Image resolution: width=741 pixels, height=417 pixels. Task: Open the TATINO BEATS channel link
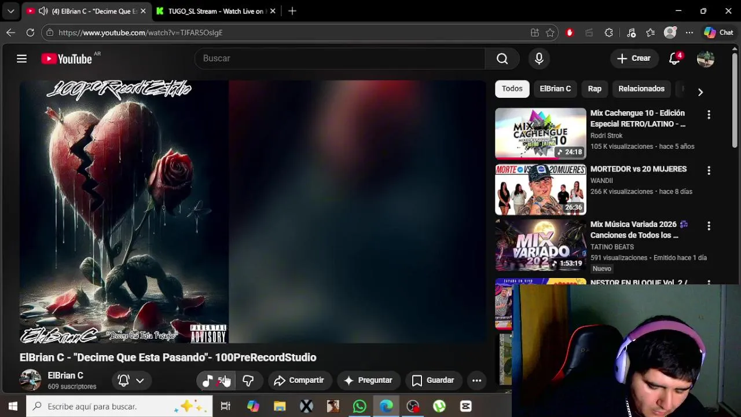(612, 247)
